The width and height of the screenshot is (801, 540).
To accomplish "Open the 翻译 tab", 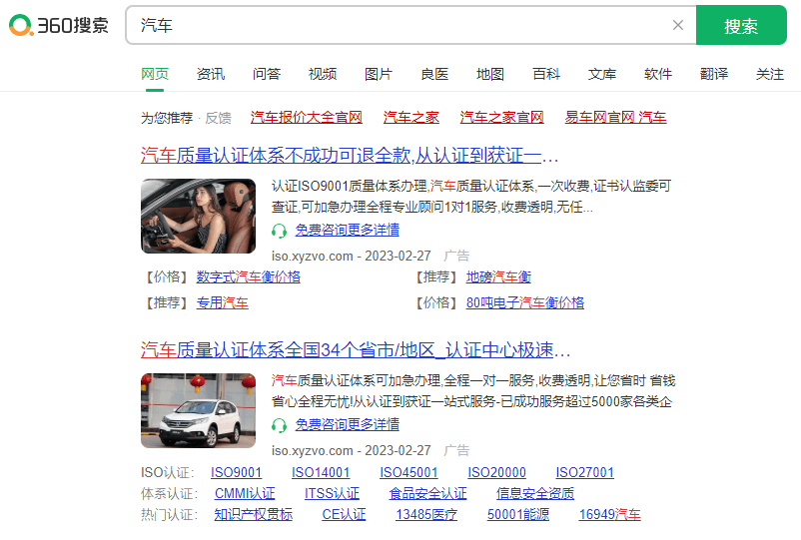I will (714, 74).
